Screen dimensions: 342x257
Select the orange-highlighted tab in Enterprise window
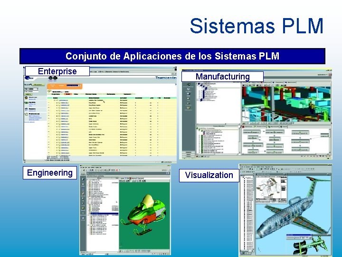68,94
